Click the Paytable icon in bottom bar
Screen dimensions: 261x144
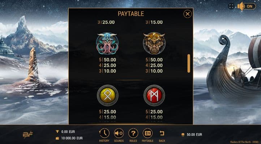147,133
